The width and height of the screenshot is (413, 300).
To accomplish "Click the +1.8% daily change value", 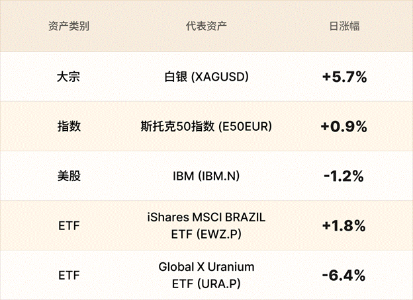I will (344, 226).
